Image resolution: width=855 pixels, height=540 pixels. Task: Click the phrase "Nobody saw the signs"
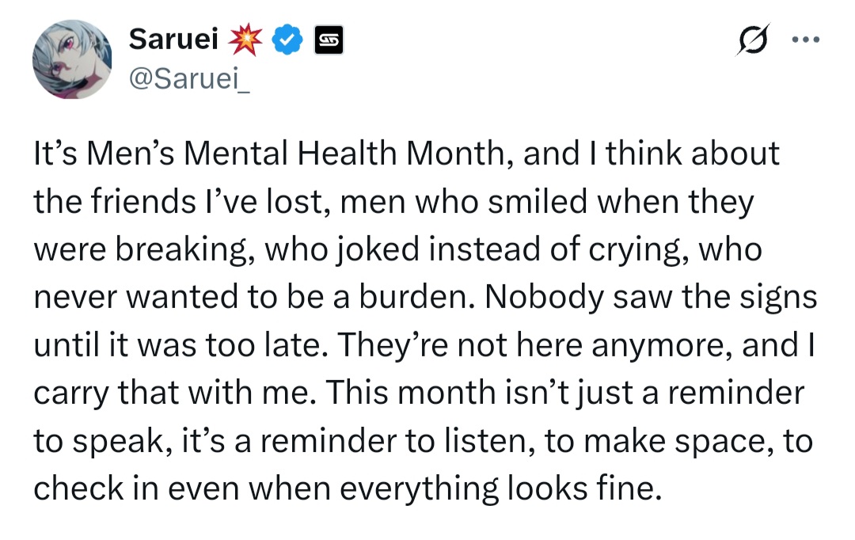[x=651, y=297]
